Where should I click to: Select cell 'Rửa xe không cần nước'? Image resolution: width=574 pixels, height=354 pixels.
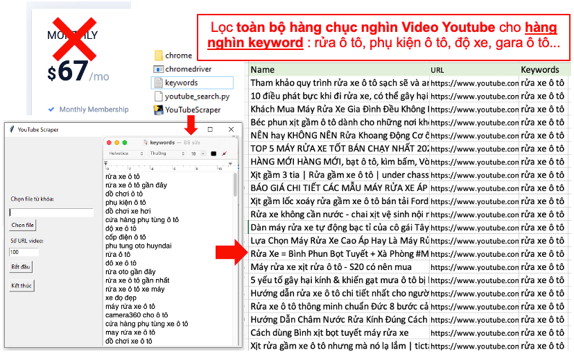[339, 214]
